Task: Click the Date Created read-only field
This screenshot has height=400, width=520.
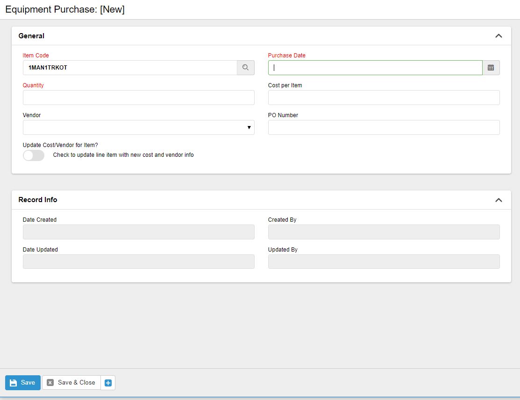Action: (x=138, y=232)
